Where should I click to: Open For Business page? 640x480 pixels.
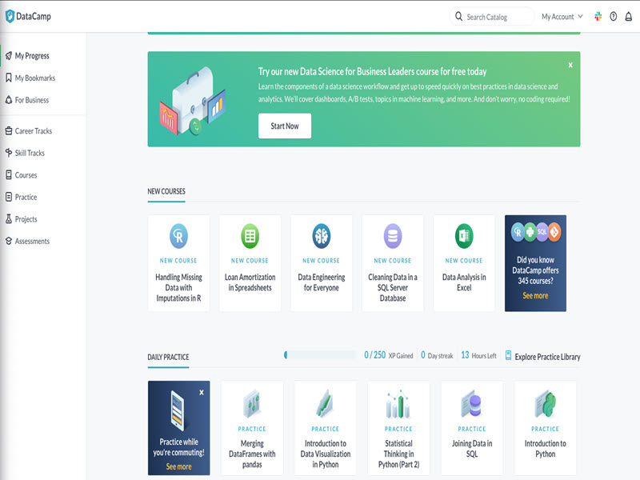[32, 100]
